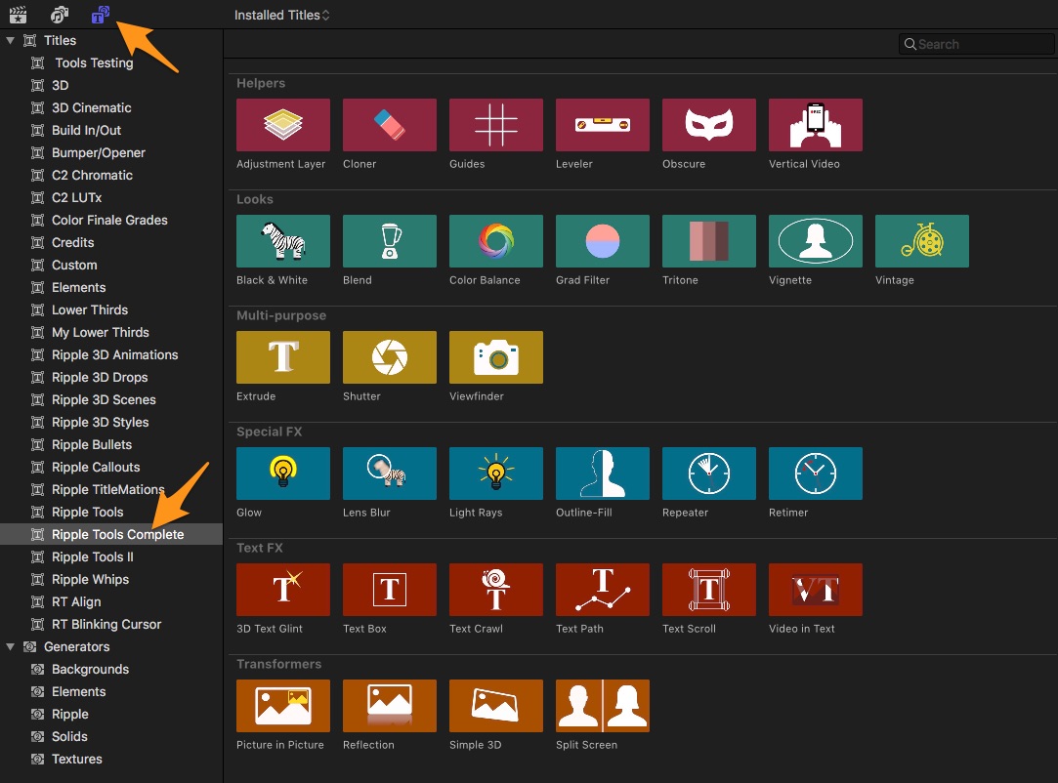Open the Ripple 3D Animations category

pyautogui.click(x=111, y=354)
